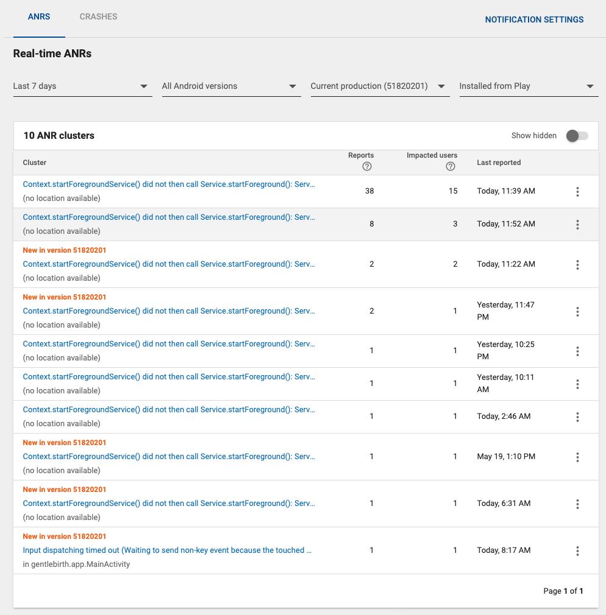Open overflow menu on the Yesterday 10:25 PM row

[x=577, y=351]
